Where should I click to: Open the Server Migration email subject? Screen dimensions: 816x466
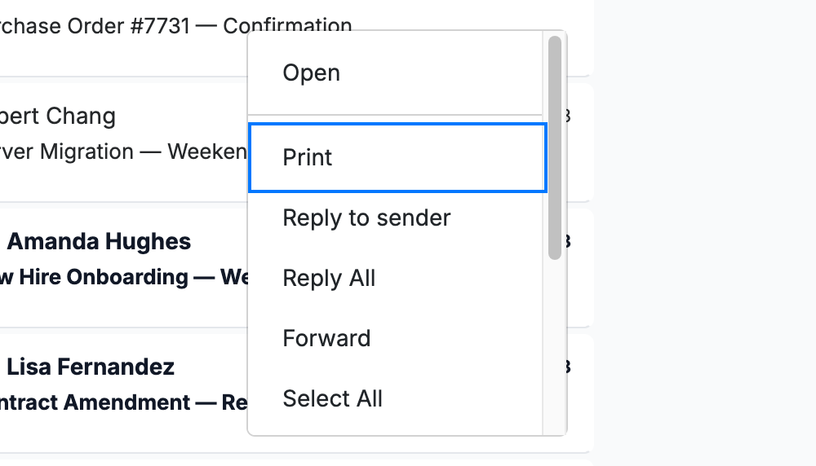click(x=123, y=152)
